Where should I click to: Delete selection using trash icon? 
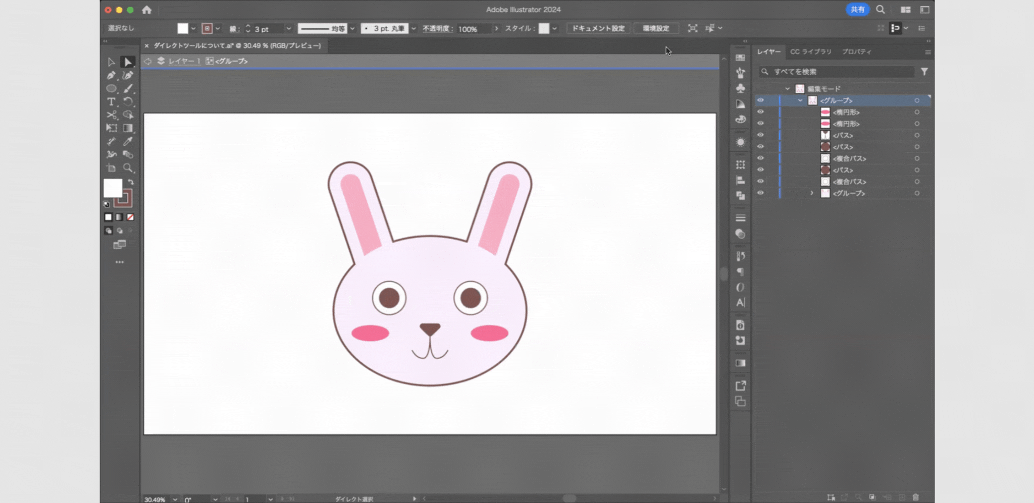(915, 497)
